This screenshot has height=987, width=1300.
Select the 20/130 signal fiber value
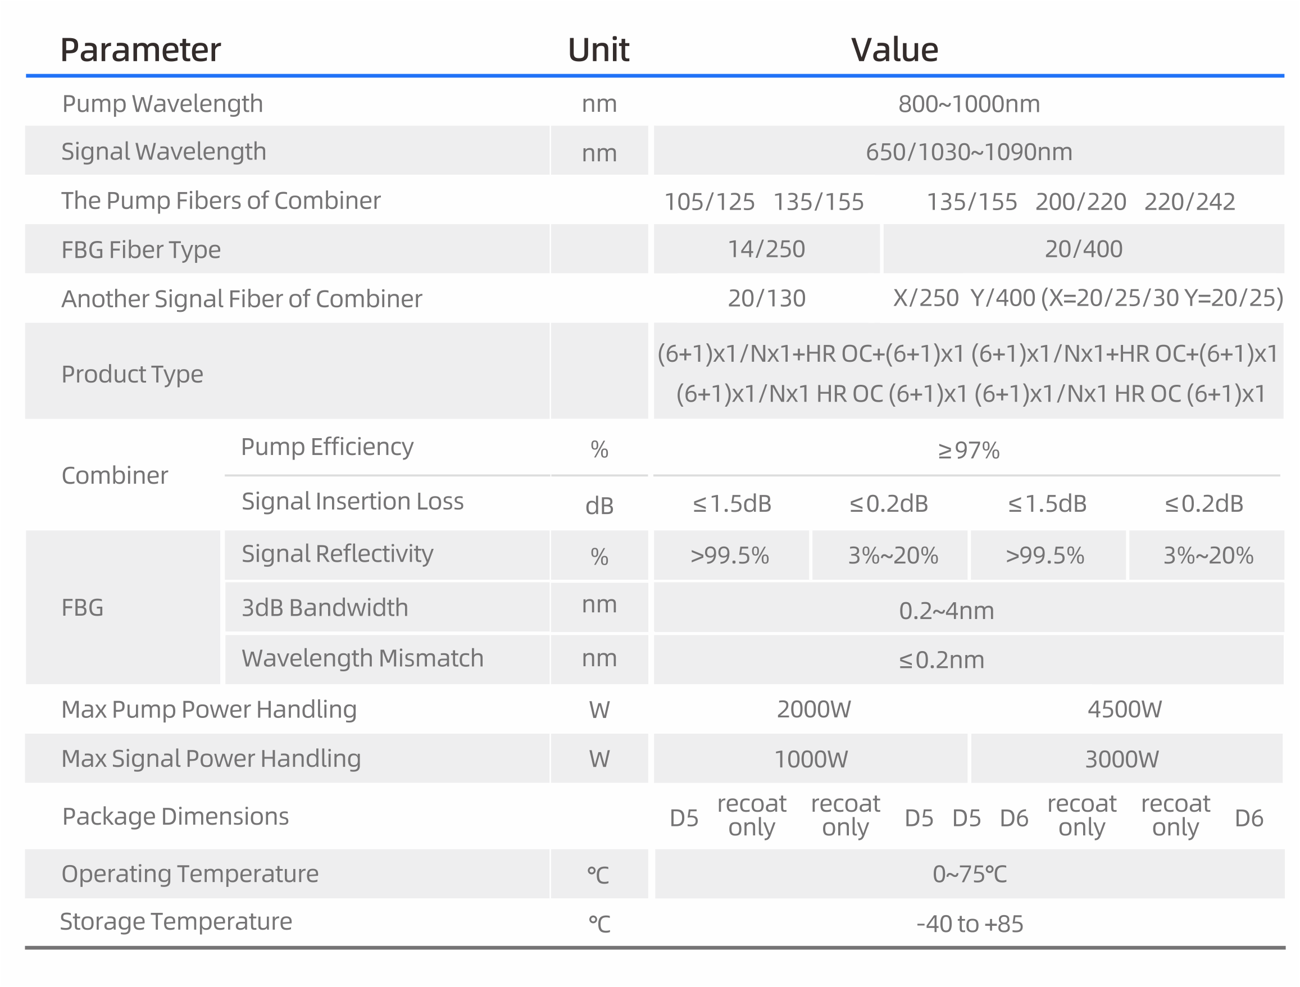tap(766, 298)
